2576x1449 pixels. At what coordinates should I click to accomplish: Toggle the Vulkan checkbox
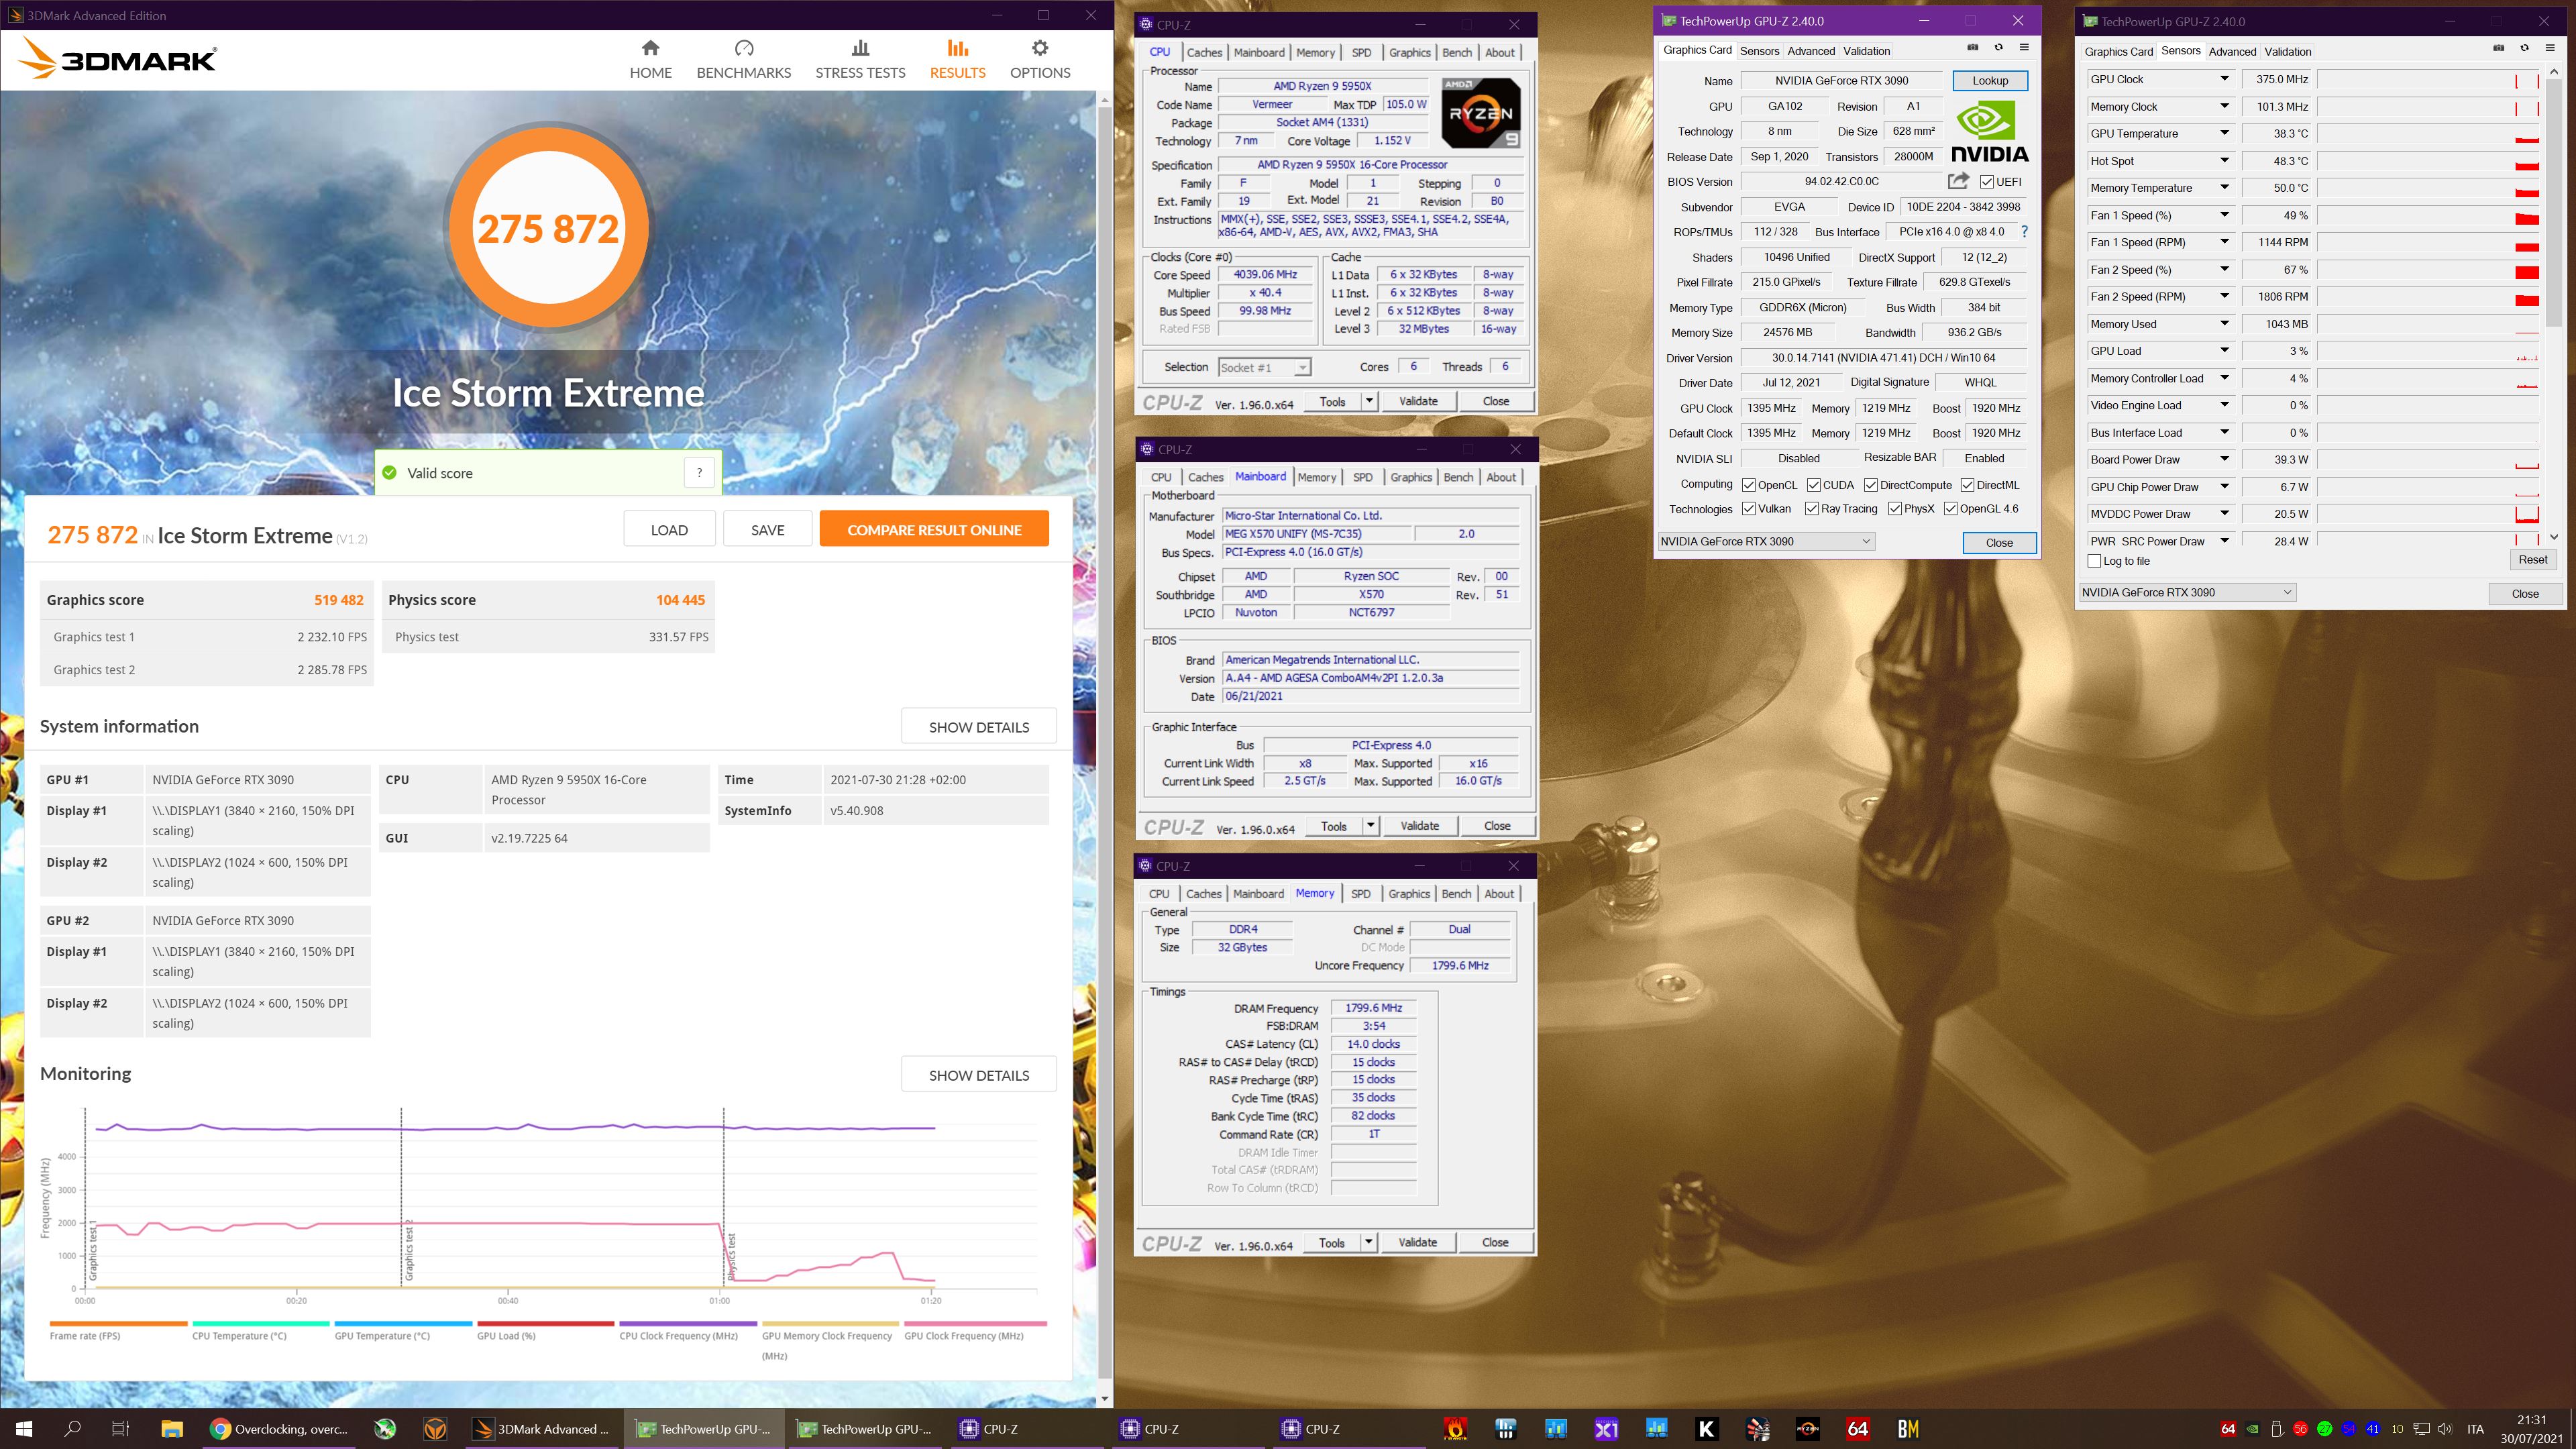click(1749, 508)
